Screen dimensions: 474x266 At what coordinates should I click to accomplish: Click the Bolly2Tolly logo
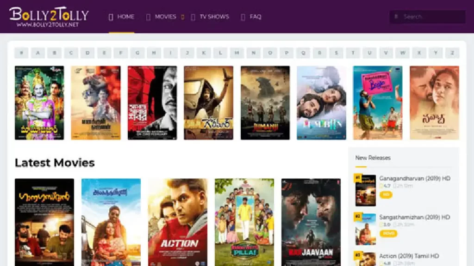[49, 17]
